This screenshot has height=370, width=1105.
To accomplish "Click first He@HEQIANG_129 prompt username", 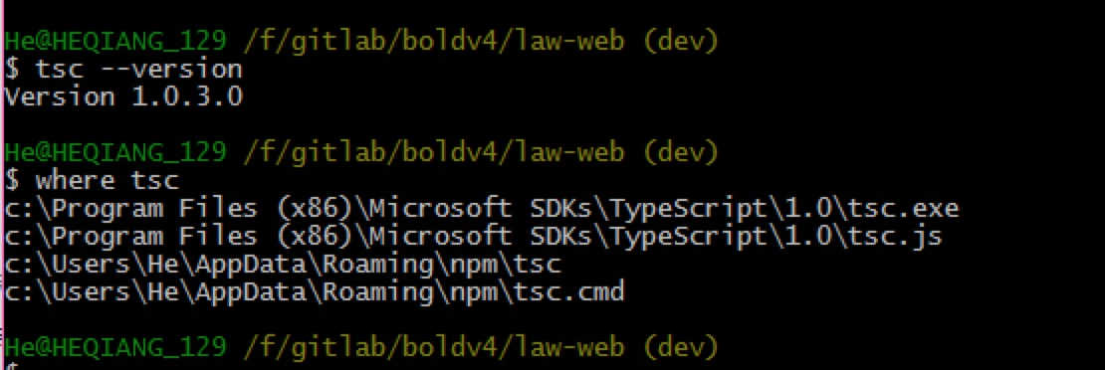I will 115,42.
